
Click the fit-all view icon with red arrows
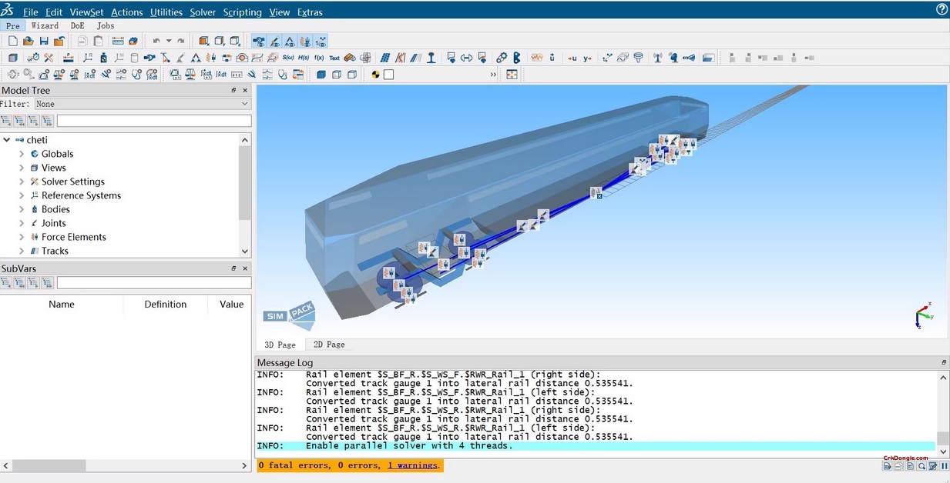pos(512,75)
